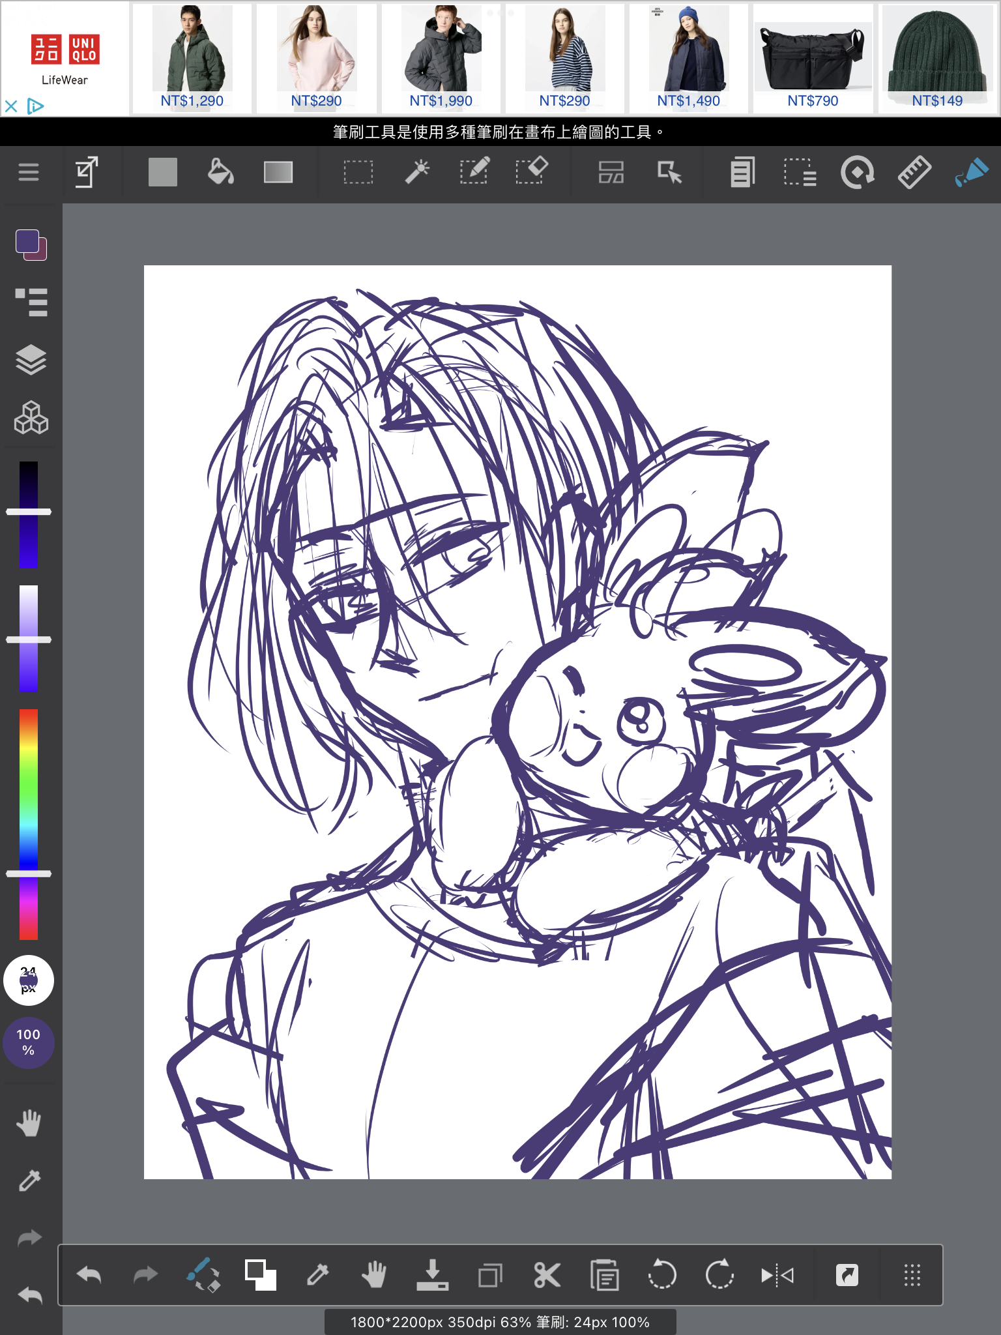The height and width of the screenshot is (1335, 1001).
Task: Adjust the saturation slider handle
Action: (x=29, y=639)
